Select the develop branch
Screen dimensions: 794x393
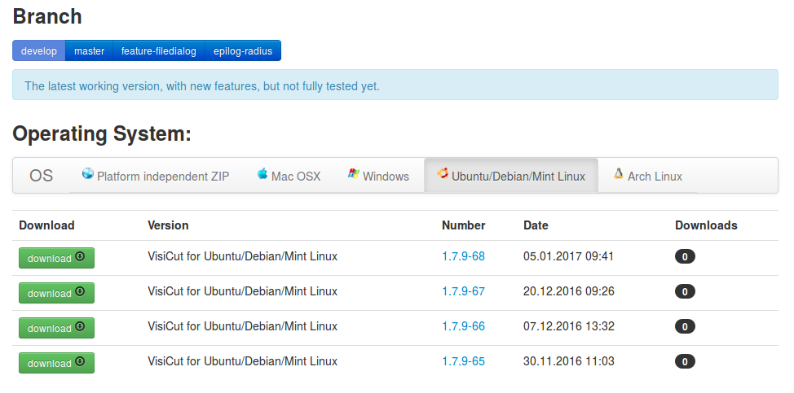click(x=39, y=51)
